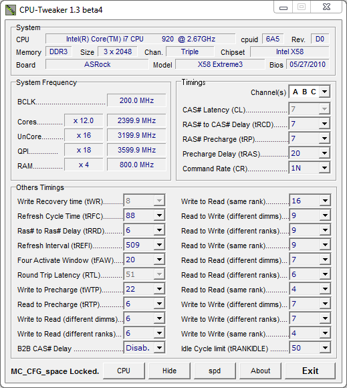Click the Board ASRock value
Screen dimensions: 347x388
point(97,64)
